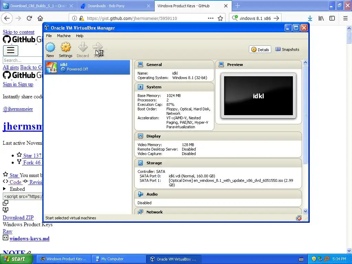Open the Windows Start button
The height and width of the screenshot is (264, 352).
tap(16, 259)
